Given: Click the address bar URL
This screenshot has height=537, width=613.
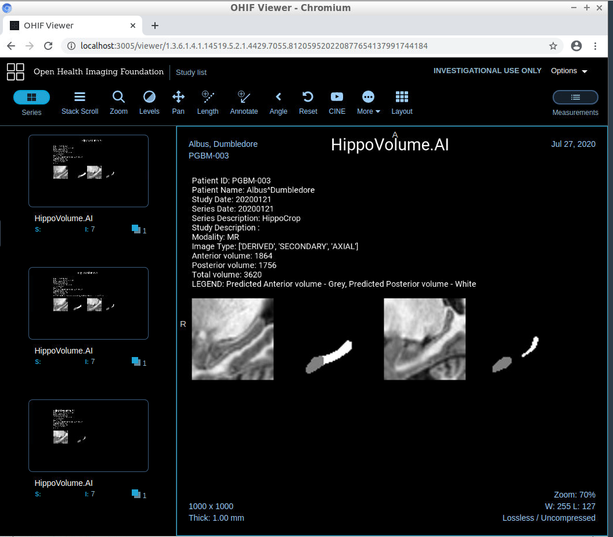Looking at the screenshot, I should (x=254, y=46).
